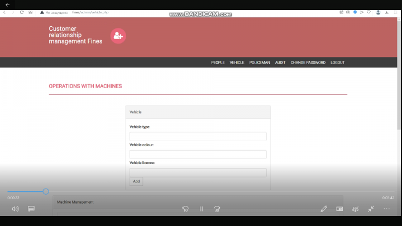402x226 pixels.
Task: Click LOGOUT in the navigation bar
Action: 337,62
